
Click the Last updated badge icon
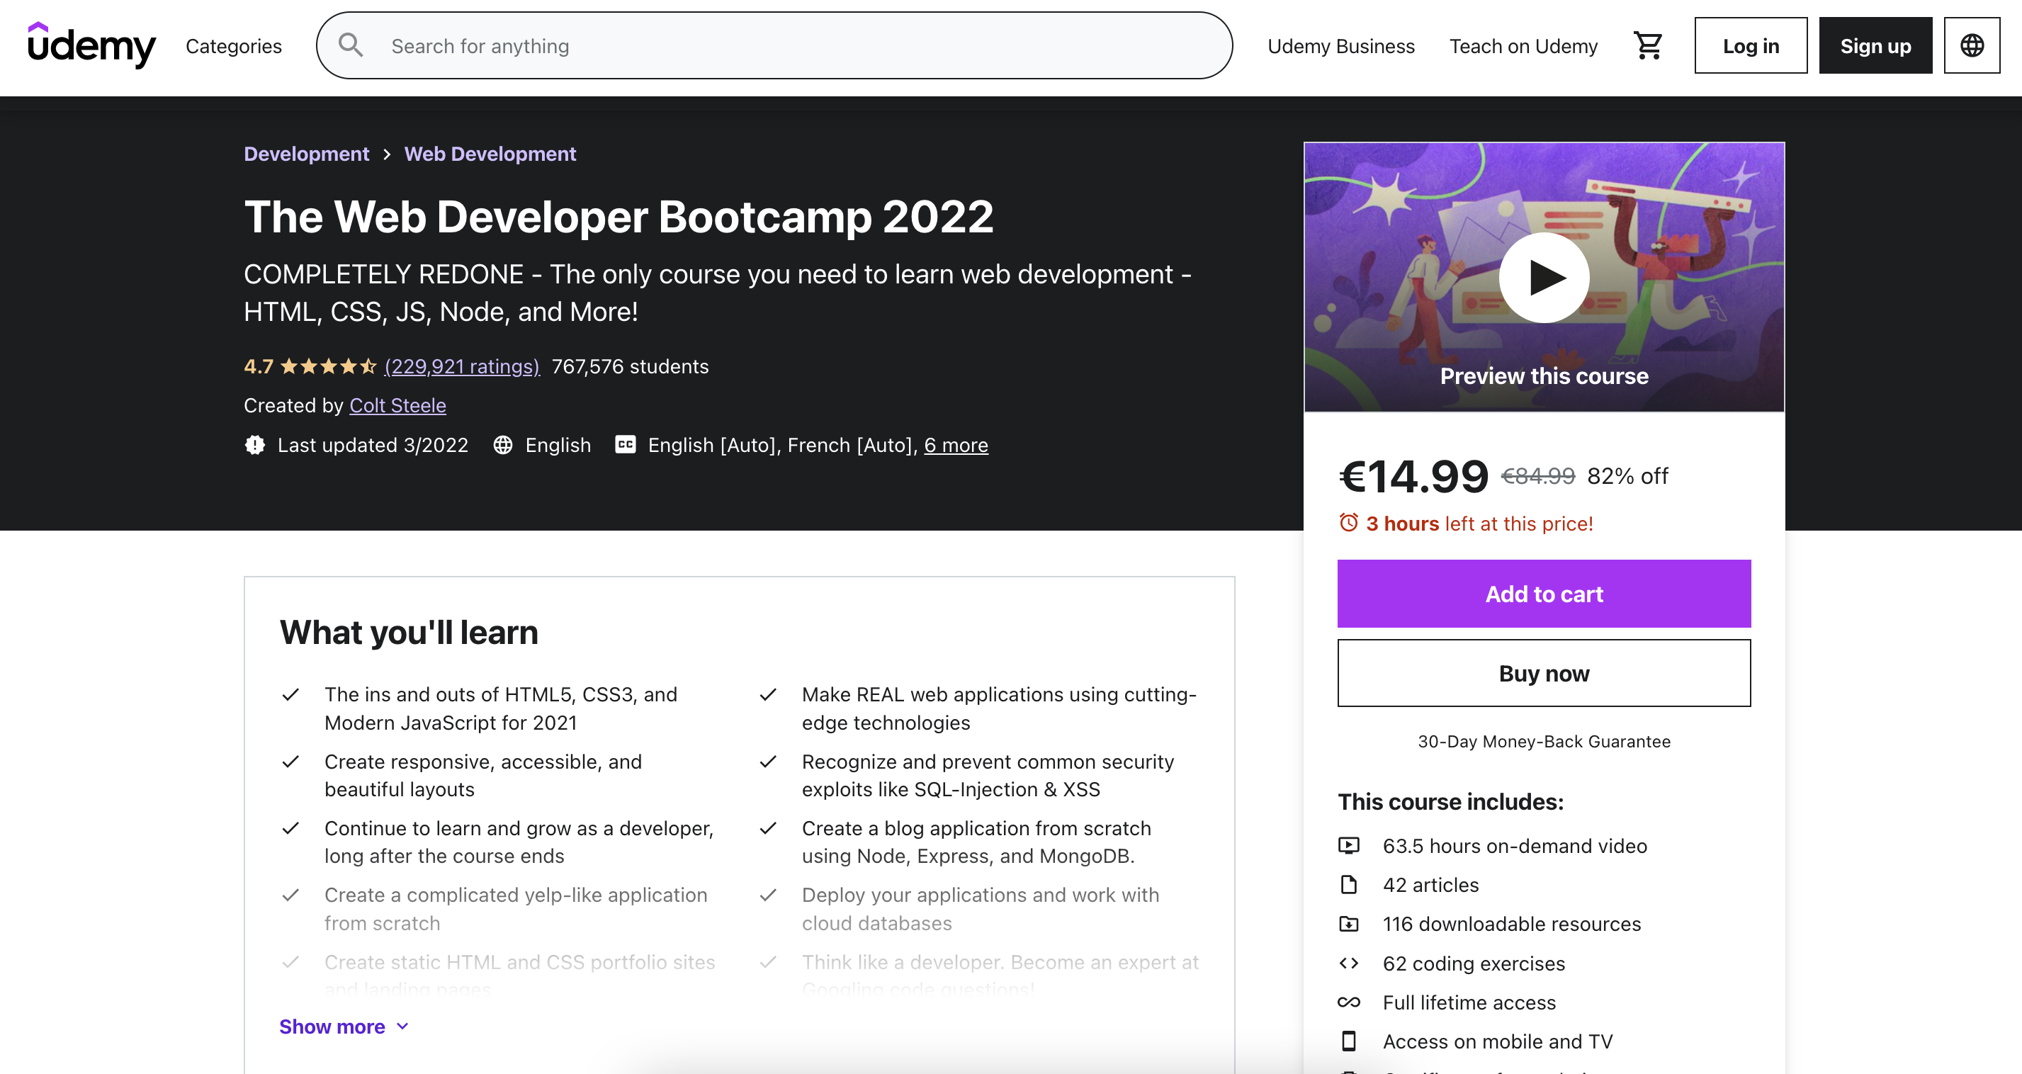point(254,445)
